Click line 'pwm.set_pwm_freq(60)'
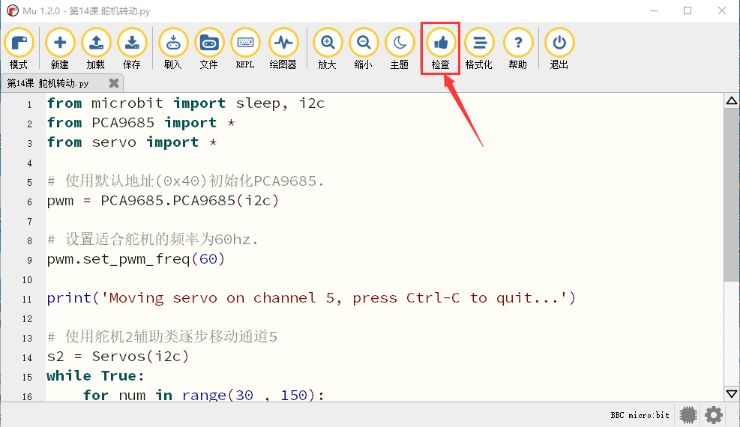This screenshot has width=740, height=427. 136,259
